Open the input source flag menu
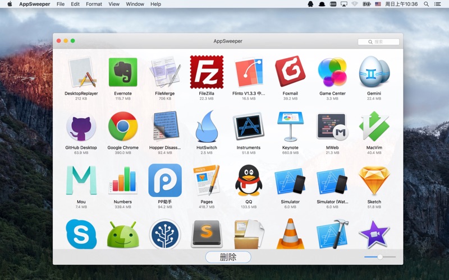 tap(378, 4)
